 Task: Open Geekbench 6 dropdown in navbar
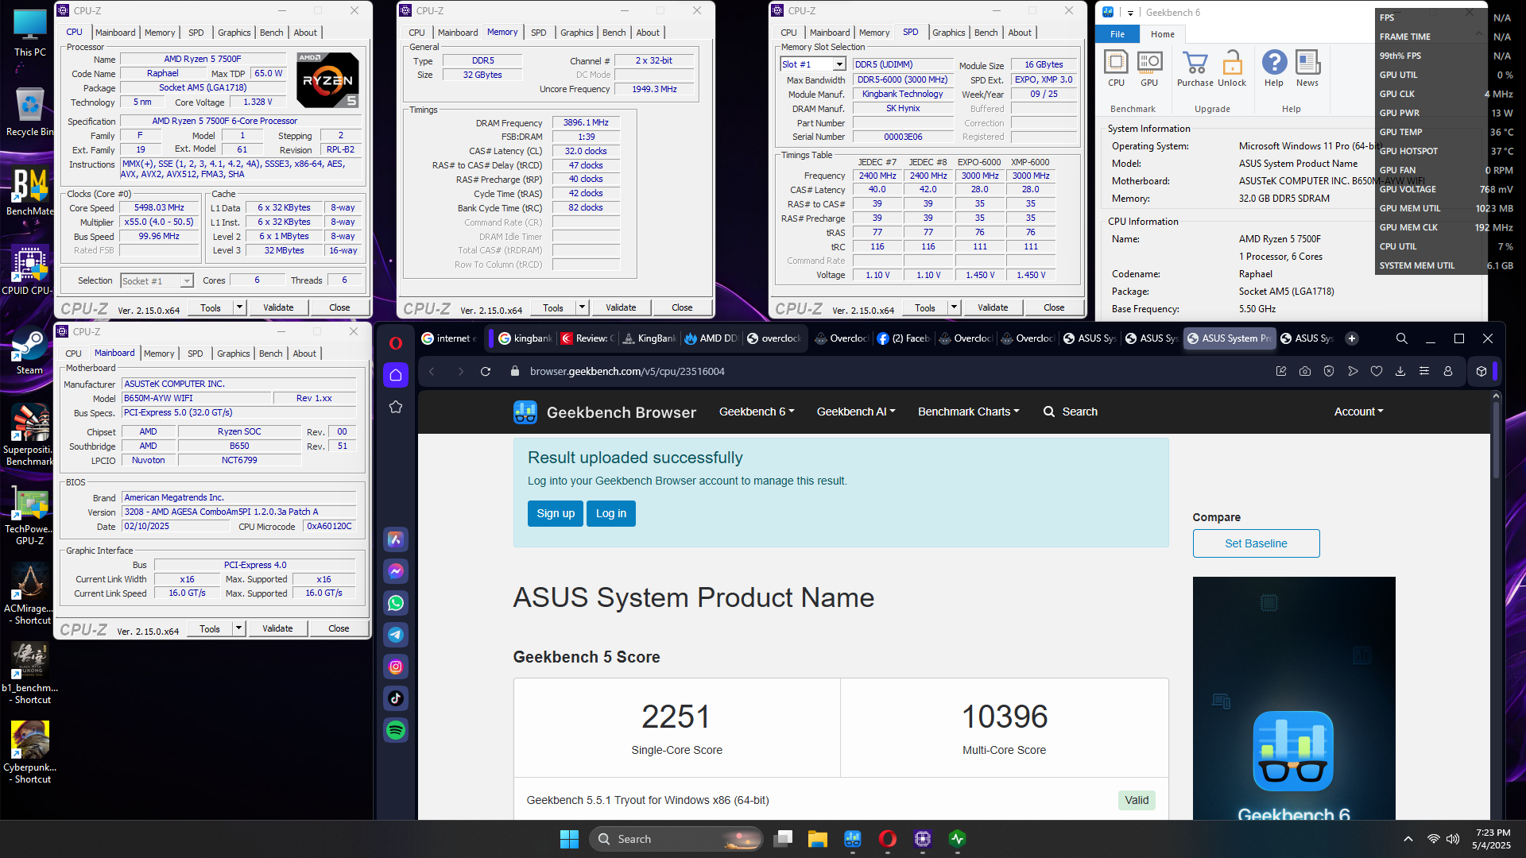pyautogui.click(x=757, y=412)
